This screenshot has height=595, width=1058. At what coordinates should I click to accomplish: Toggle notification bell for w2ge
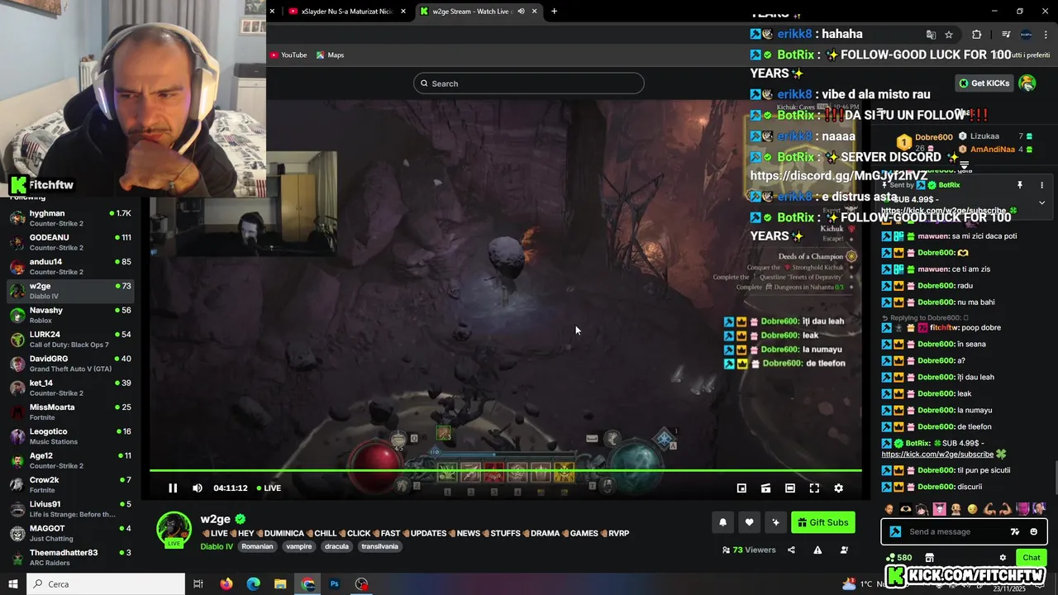coord(723,522)
